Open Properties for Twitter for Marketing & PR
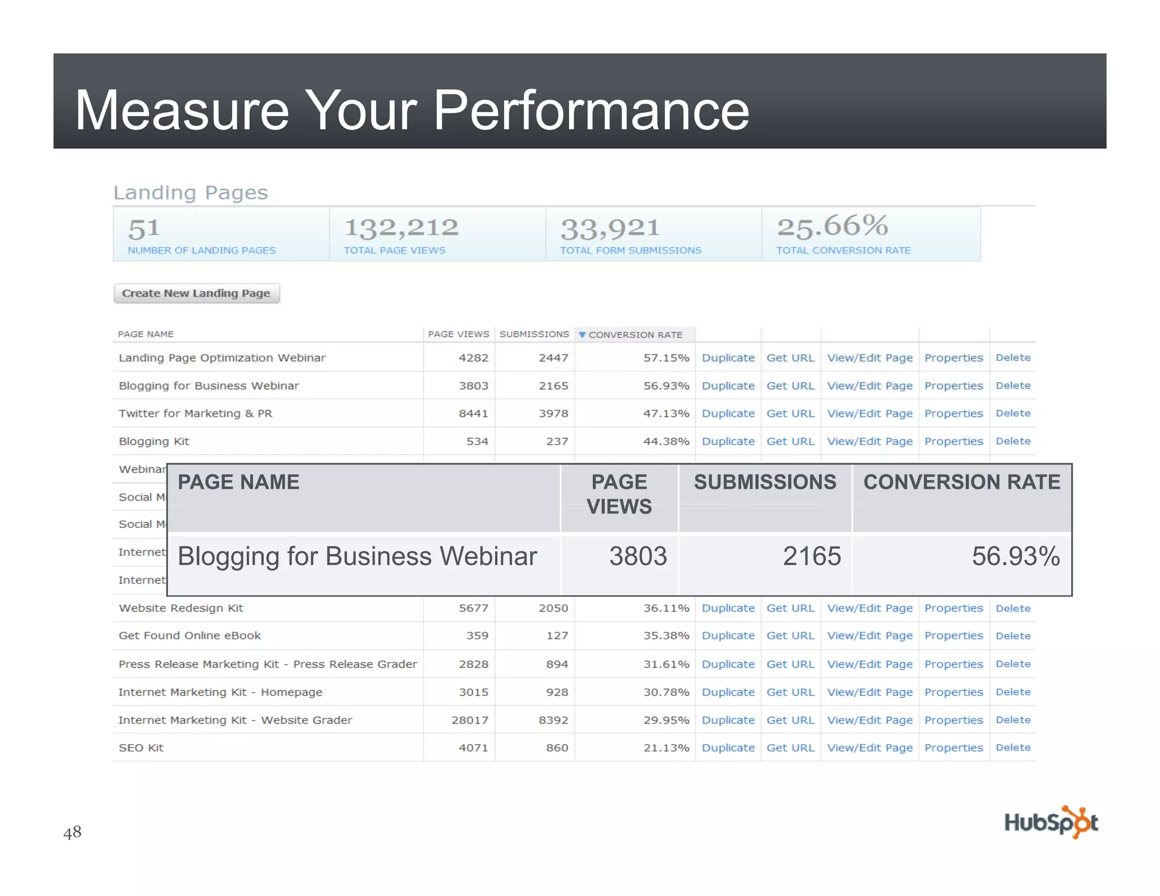 click(953, 413)
